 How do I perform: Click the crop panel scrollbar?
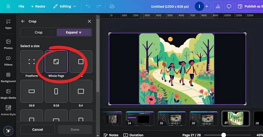coord(98,55)
